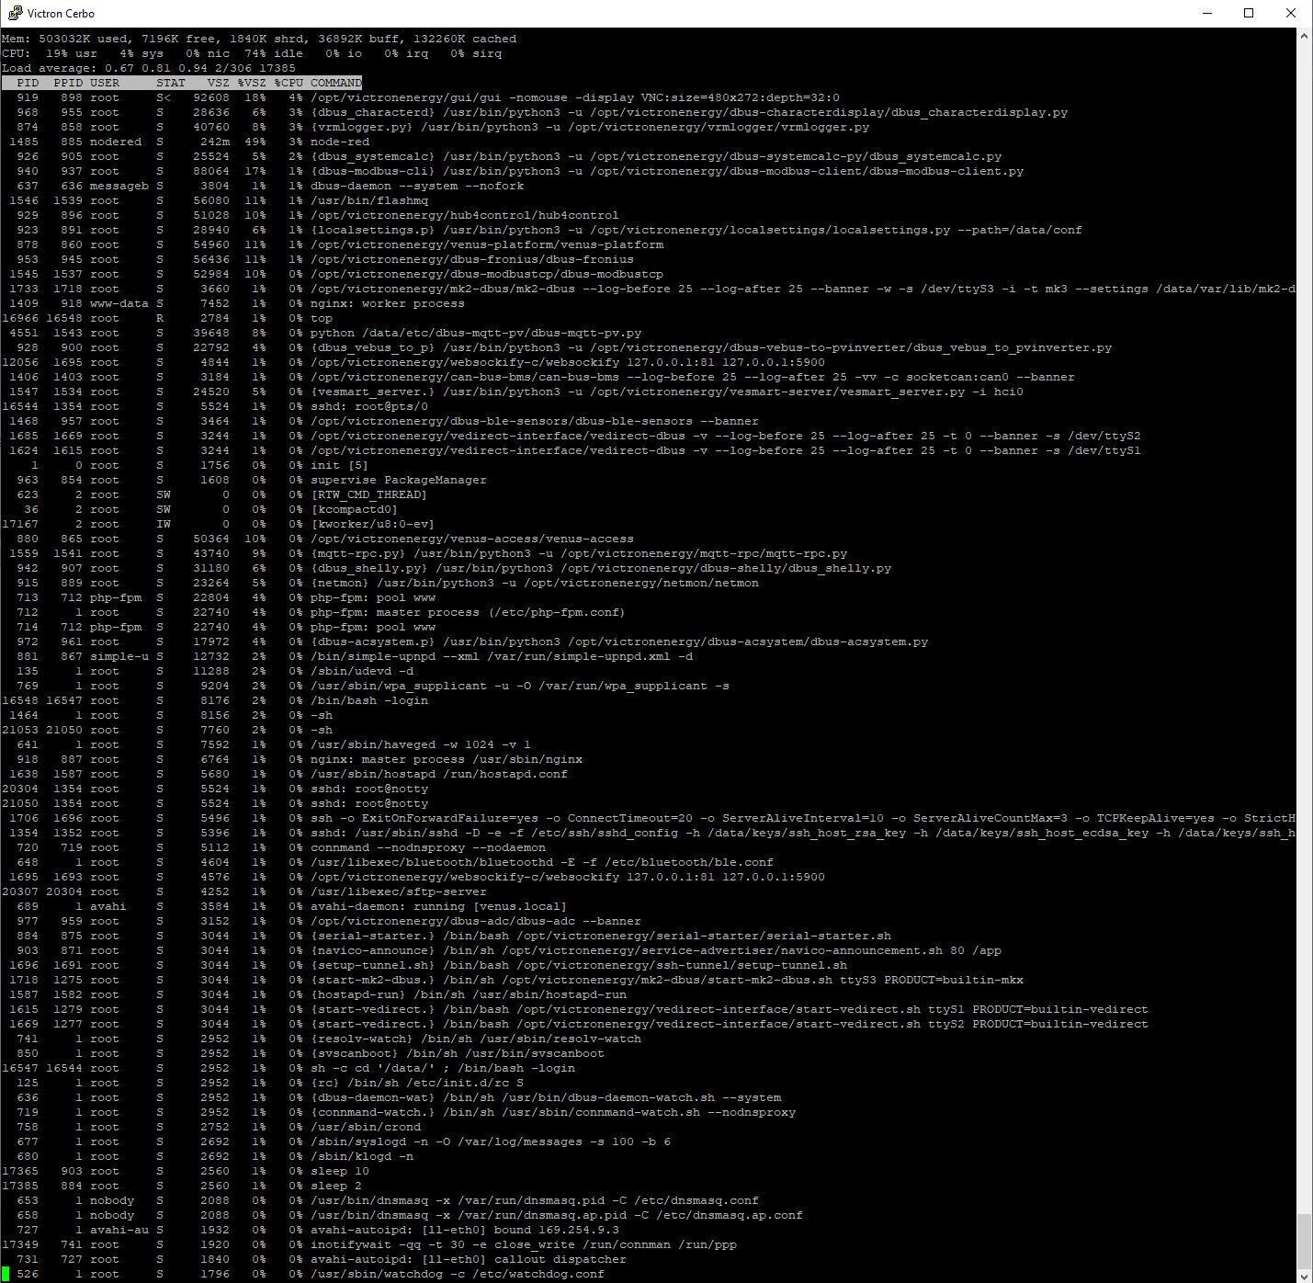Image resolution: width=1313 pixels, height=1283 pixels.
Task: Minimize the Victron Cerbo window
Action: pos(1206,13)
